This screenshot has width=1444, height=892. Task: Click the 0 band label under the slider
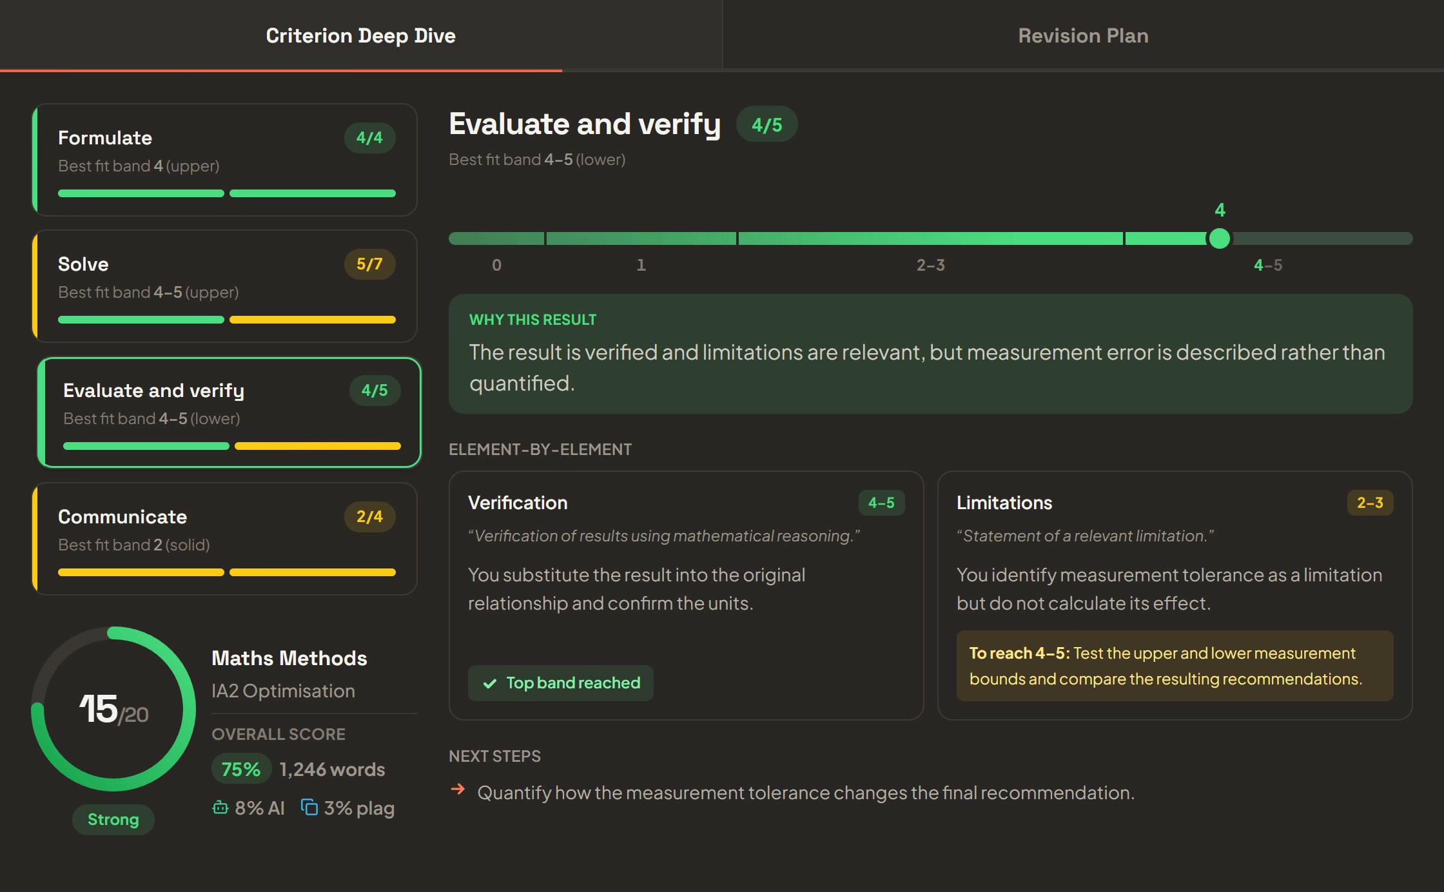point(496,265)
